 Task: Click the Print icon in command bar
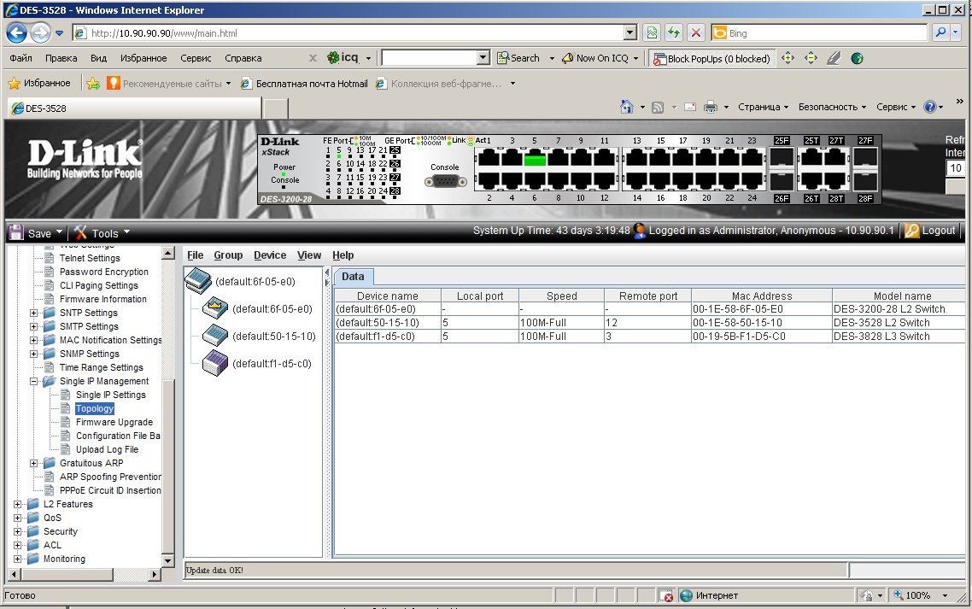711,107
